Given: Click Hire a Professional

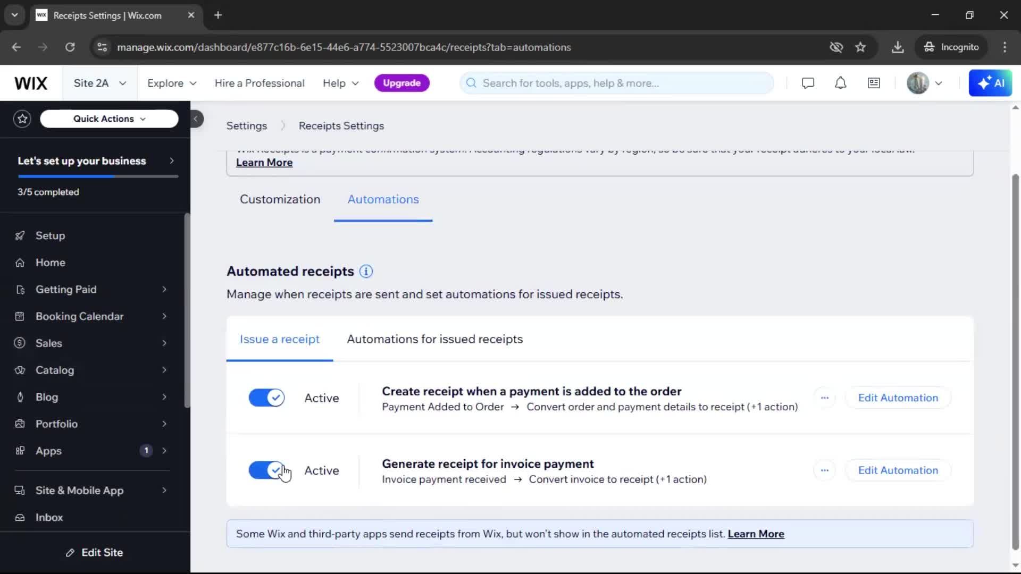Looking at the screenshot, I should [x=260, y=83].
